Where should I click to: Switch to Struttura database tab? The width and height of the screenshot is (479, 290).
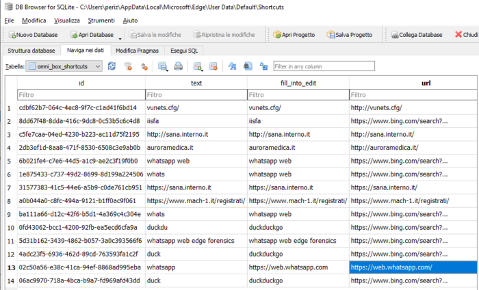(31, 51)
